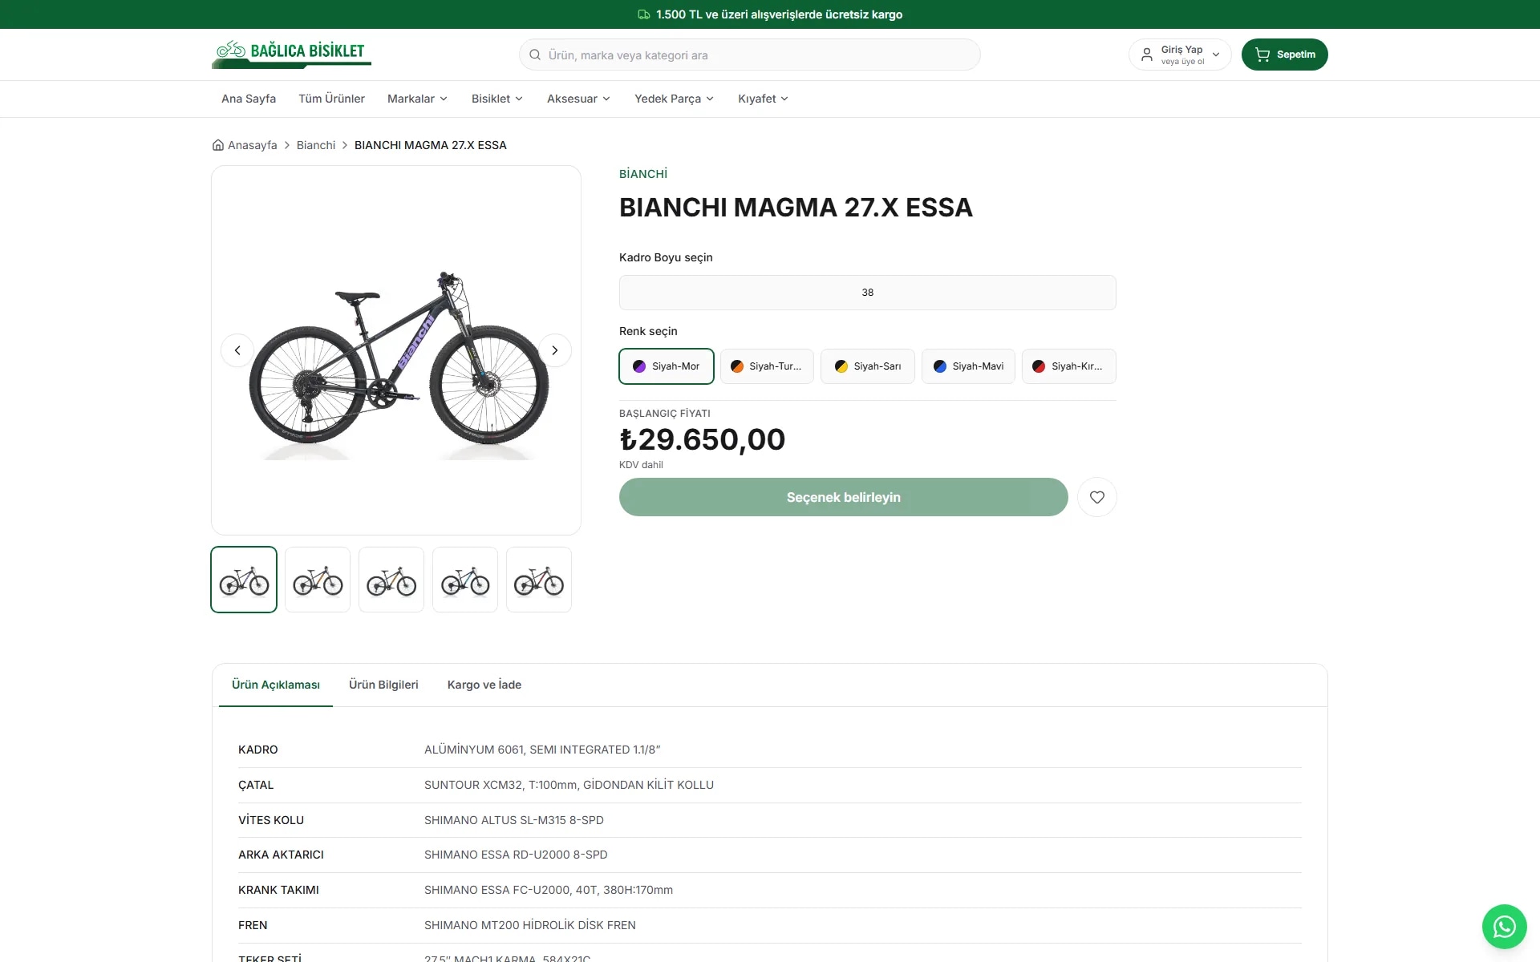Select the fourth bike thumbnail
This screenshot has height=962, width=1540.
[x=465, y=580]
